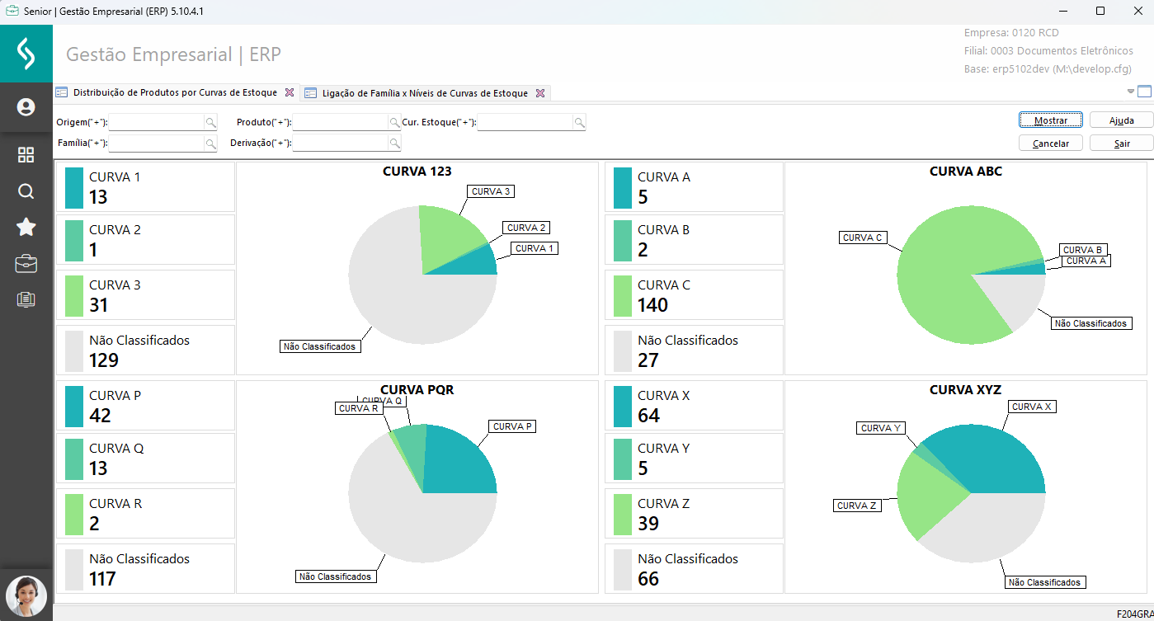The width and height of the screenshot is (1154, 621).
Task: Click the CURVA C label on the ABC pie chart
Action: [862, 238]
